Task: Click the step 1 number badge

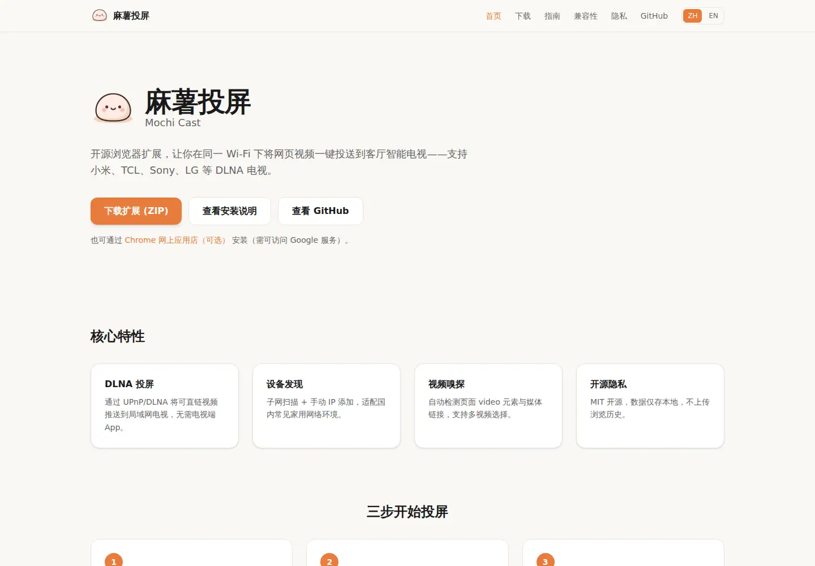Action: [114, 560]
